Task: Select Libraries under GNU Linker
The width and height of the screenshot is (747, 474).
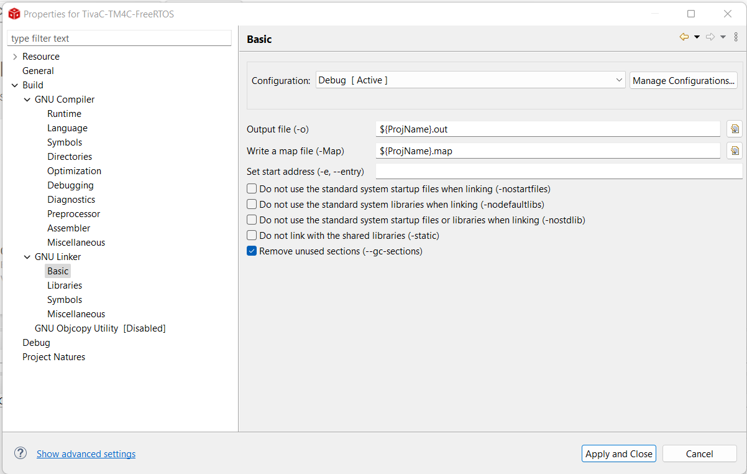Action: tap(65, 286)
